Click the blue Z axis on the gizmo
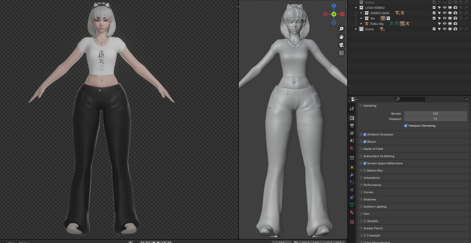Viewport: 471px width, 243px height. tap(334, 6)
